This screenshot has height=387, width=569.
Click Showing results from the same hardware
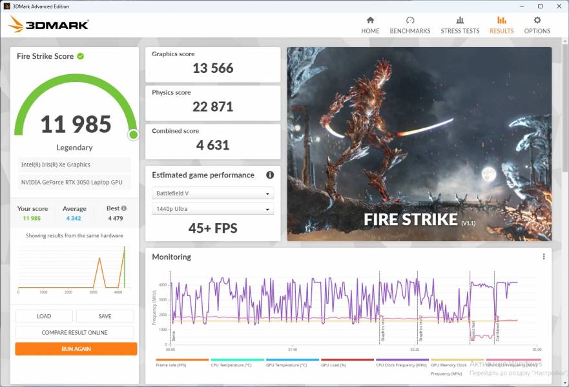coord(74,235)
